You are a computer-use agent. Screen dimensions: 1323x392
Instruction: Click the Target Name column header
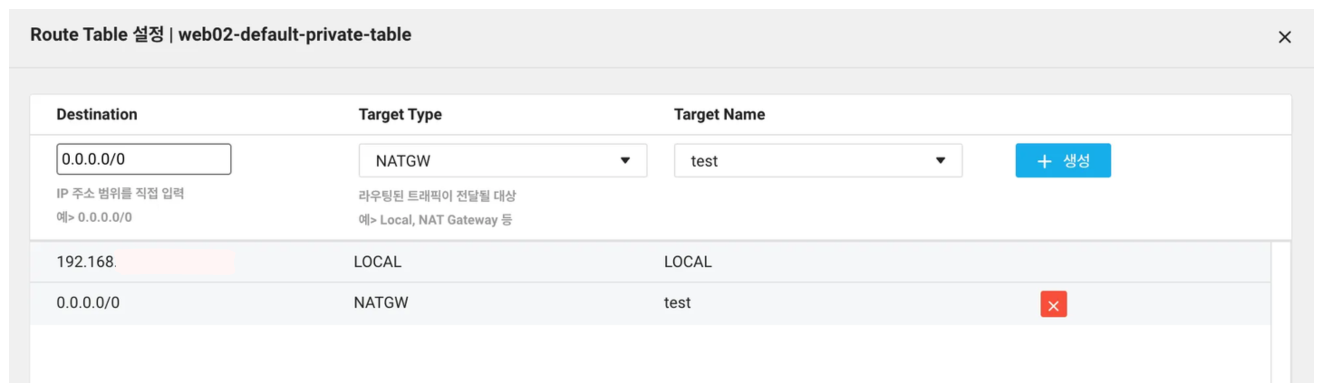[719, 115]
